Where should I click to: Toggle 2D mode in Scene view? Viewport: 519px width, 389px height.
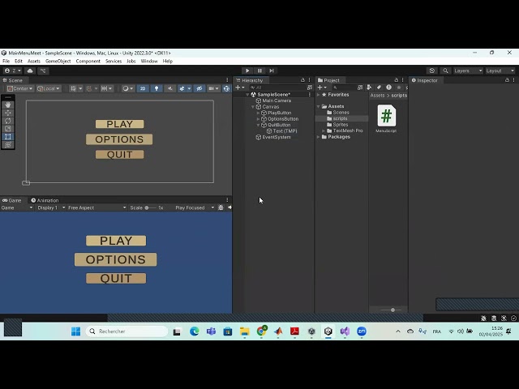[x=143, y=88]
